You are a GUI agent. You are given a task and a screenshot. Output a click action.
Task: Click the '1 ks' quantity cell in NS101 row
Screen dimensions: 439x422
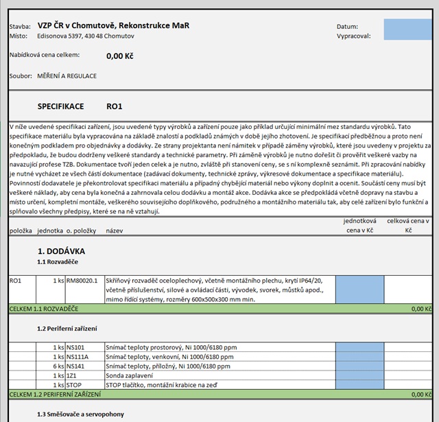51,347
